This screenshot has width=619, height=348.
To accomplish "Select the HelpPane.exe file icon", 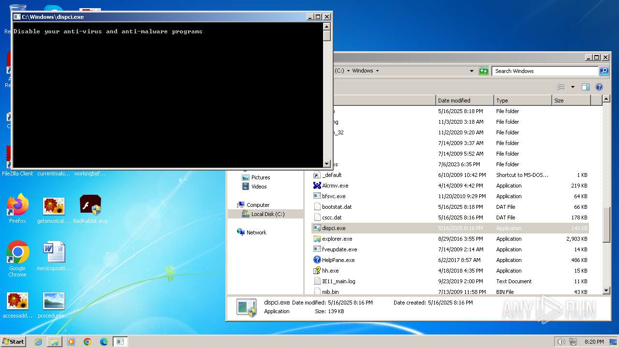I will pos(317,260).
